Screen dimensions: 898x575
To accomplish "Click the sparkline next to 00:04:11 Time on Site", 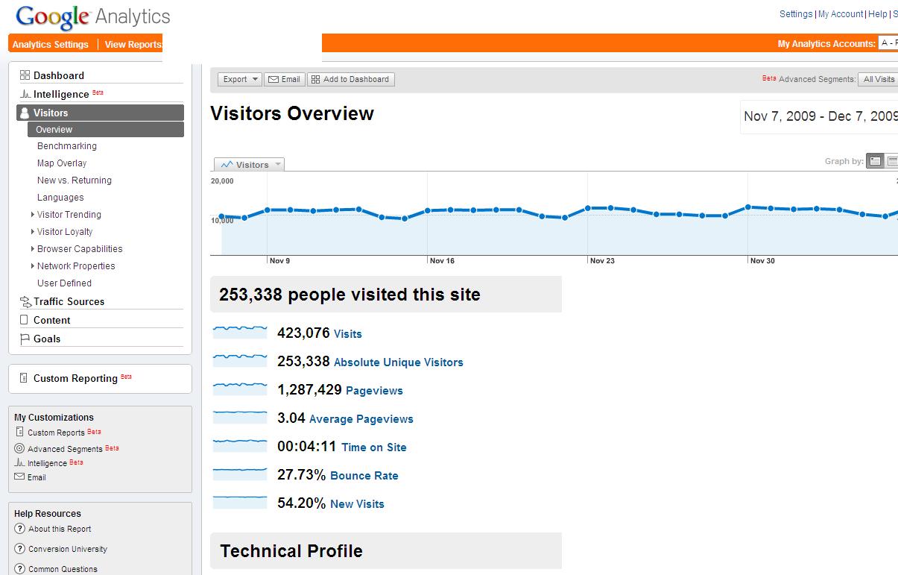I will [x=240, y=444].
